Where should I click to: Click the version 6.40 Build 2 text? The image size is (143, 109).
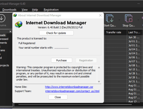point(60,27)
